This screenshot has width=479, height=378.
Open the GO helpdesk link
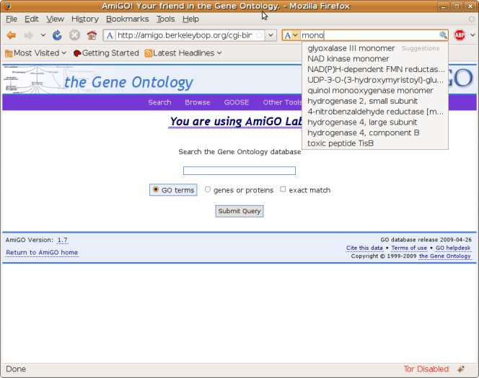click(x=453, y=248)
